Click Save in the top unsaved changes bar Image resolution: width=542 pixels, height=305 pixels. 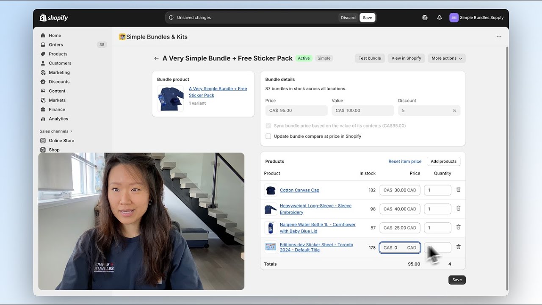click(x=367, y=18)
